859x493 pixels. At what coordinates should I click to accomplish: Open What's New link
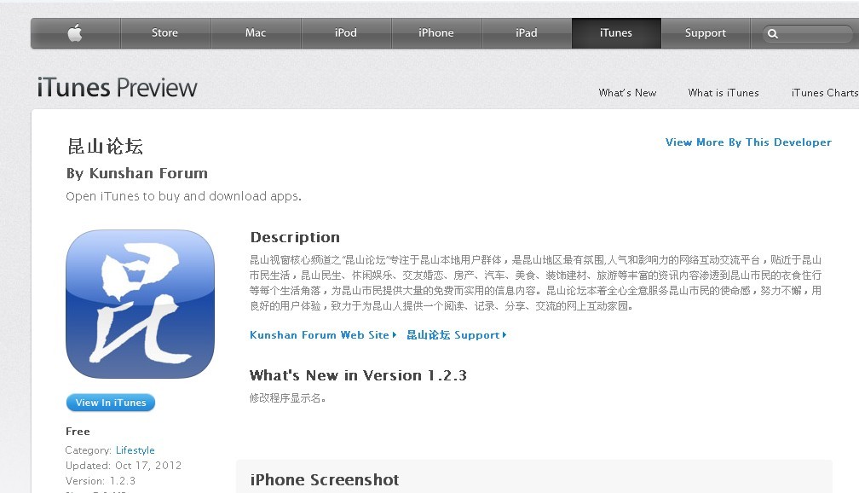coord(627,93)
